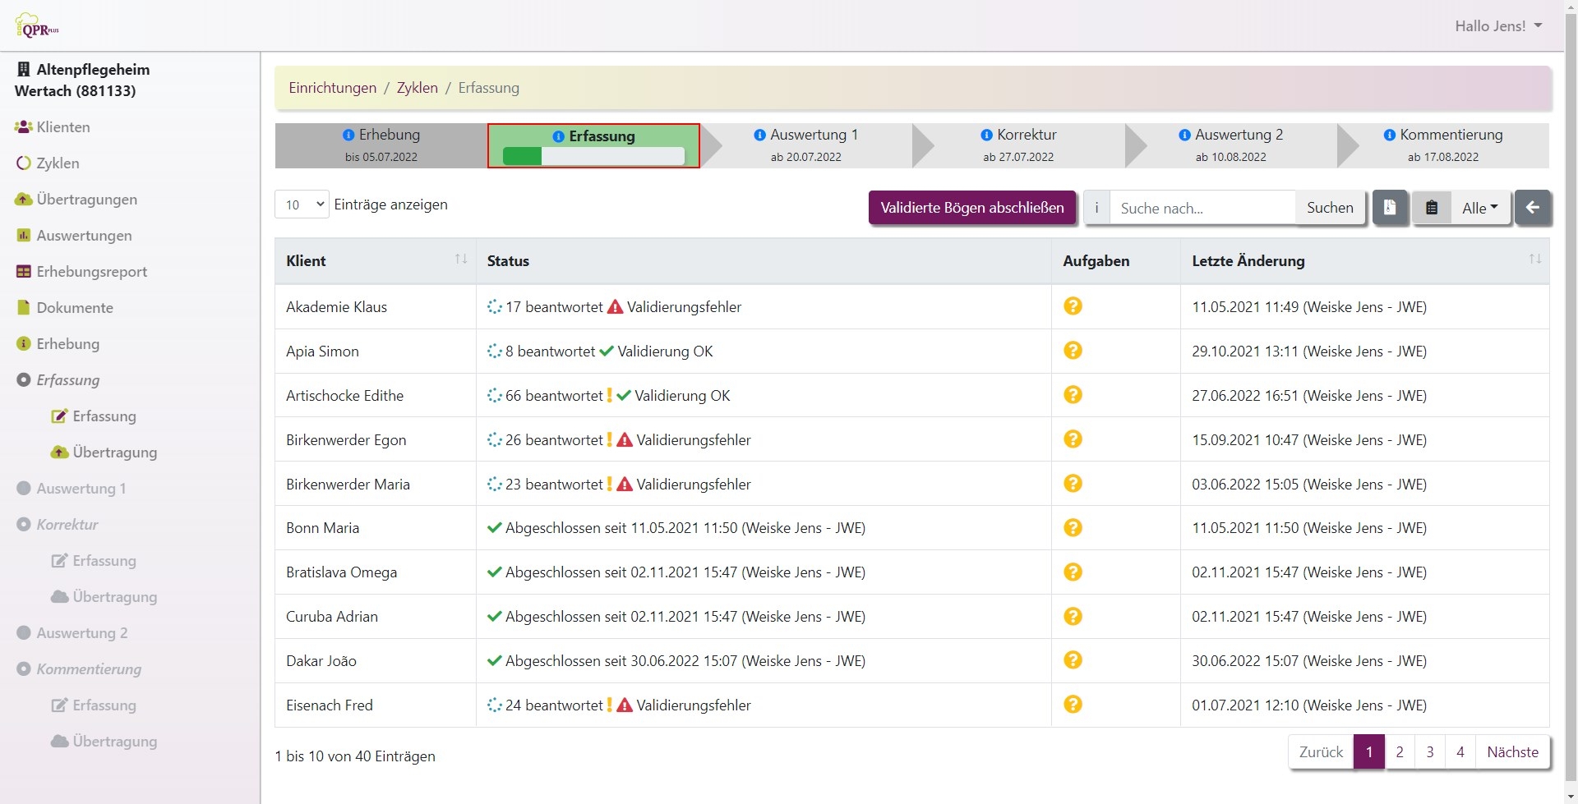Screen dimensions: 1578x804
Task: Click info icon beside Erhebung step
Action: click(348, 135)
